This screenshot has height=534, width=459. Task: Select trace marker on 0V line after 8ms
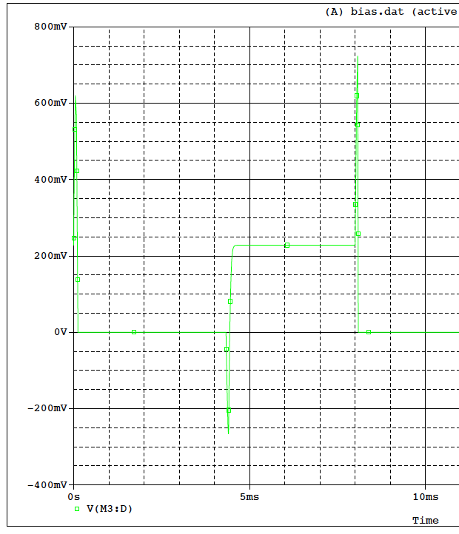pos(369,332)
